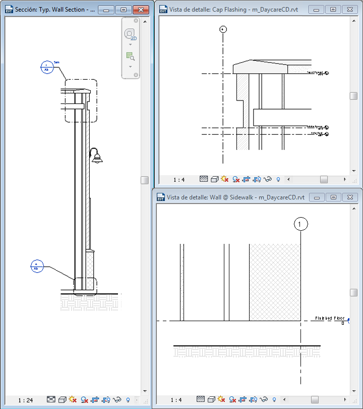Toggle Sun Path in the Cap Flashing window
Image resolution: width=363 pixels, height=409 pixels.
225,179
